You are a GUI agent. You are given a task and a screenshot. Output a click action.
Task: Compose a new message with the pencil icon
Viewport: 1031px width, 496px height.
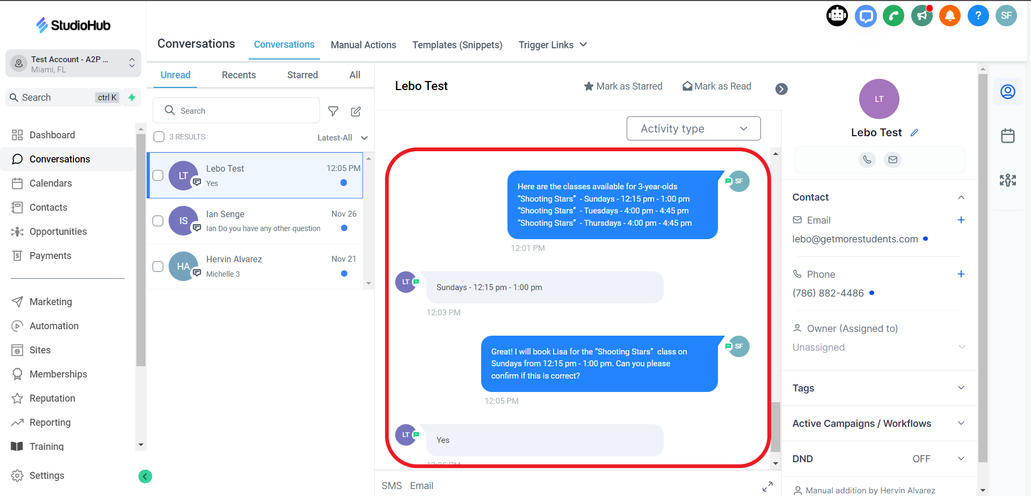click(x=356, y=111)
